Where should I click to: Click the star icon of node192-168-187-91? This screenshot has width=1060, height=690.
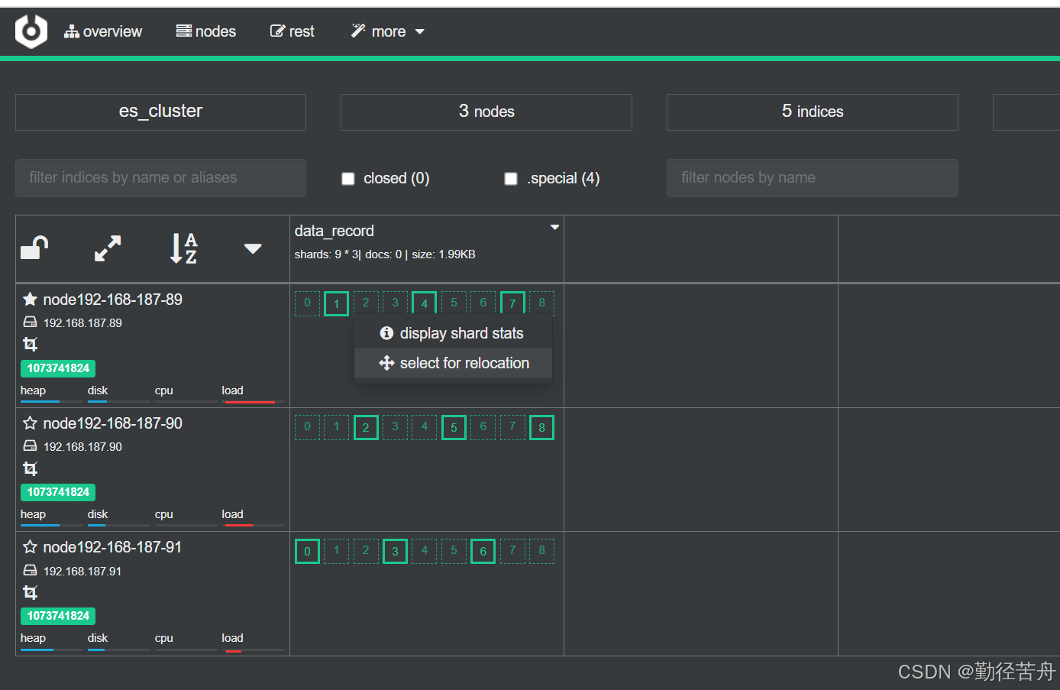[x=30, y=547]
